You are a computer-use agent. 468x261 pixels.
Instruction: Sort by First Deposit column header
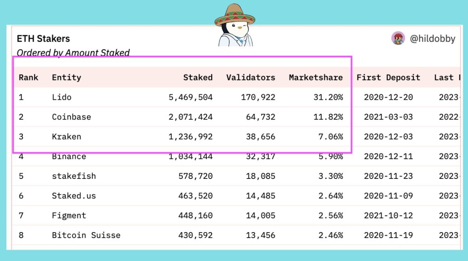click(388, 78)
